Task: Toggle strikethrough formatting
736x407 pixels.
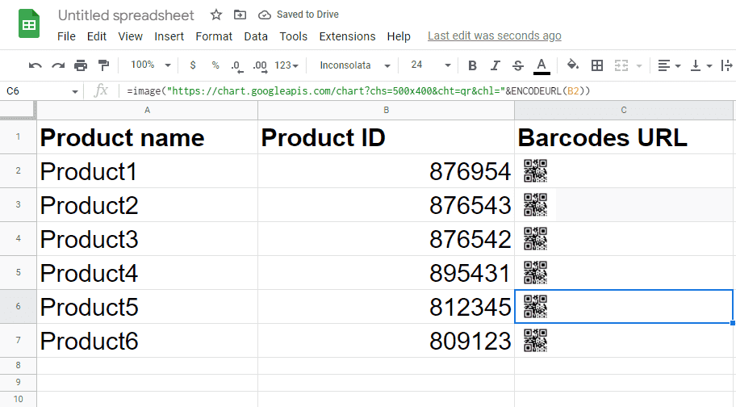Action: tap(518, 65)
